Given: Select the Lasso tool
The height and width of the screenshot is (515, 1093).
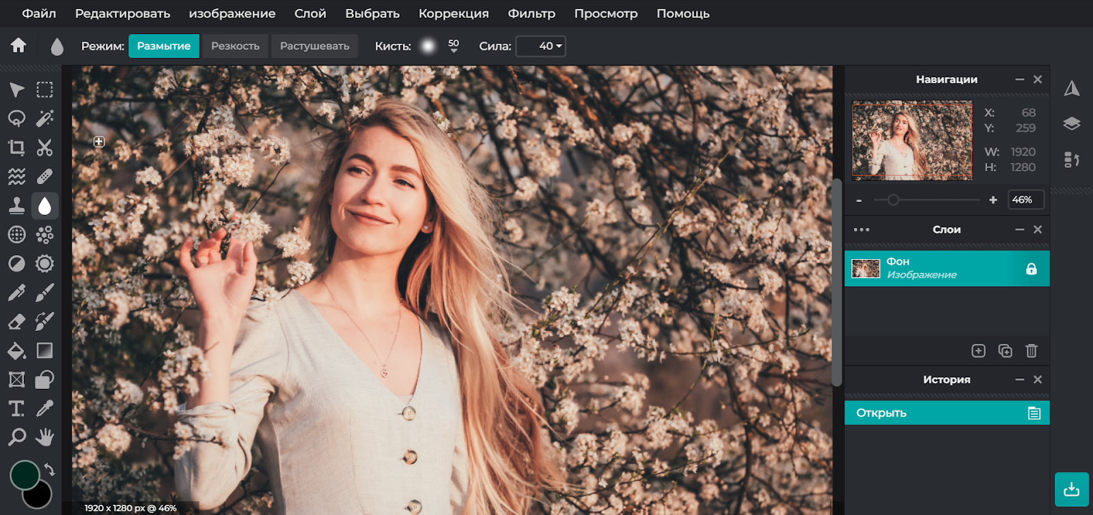Looking at the screenshot, I should pyautogui.click(x=16, y=119).
